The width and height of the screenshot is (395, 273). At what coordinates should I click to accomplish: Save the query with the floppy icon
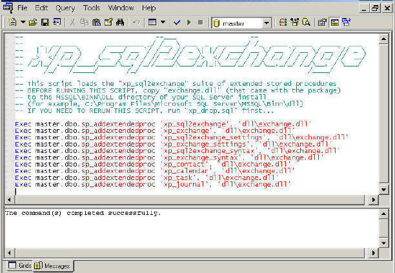[45, 23]
